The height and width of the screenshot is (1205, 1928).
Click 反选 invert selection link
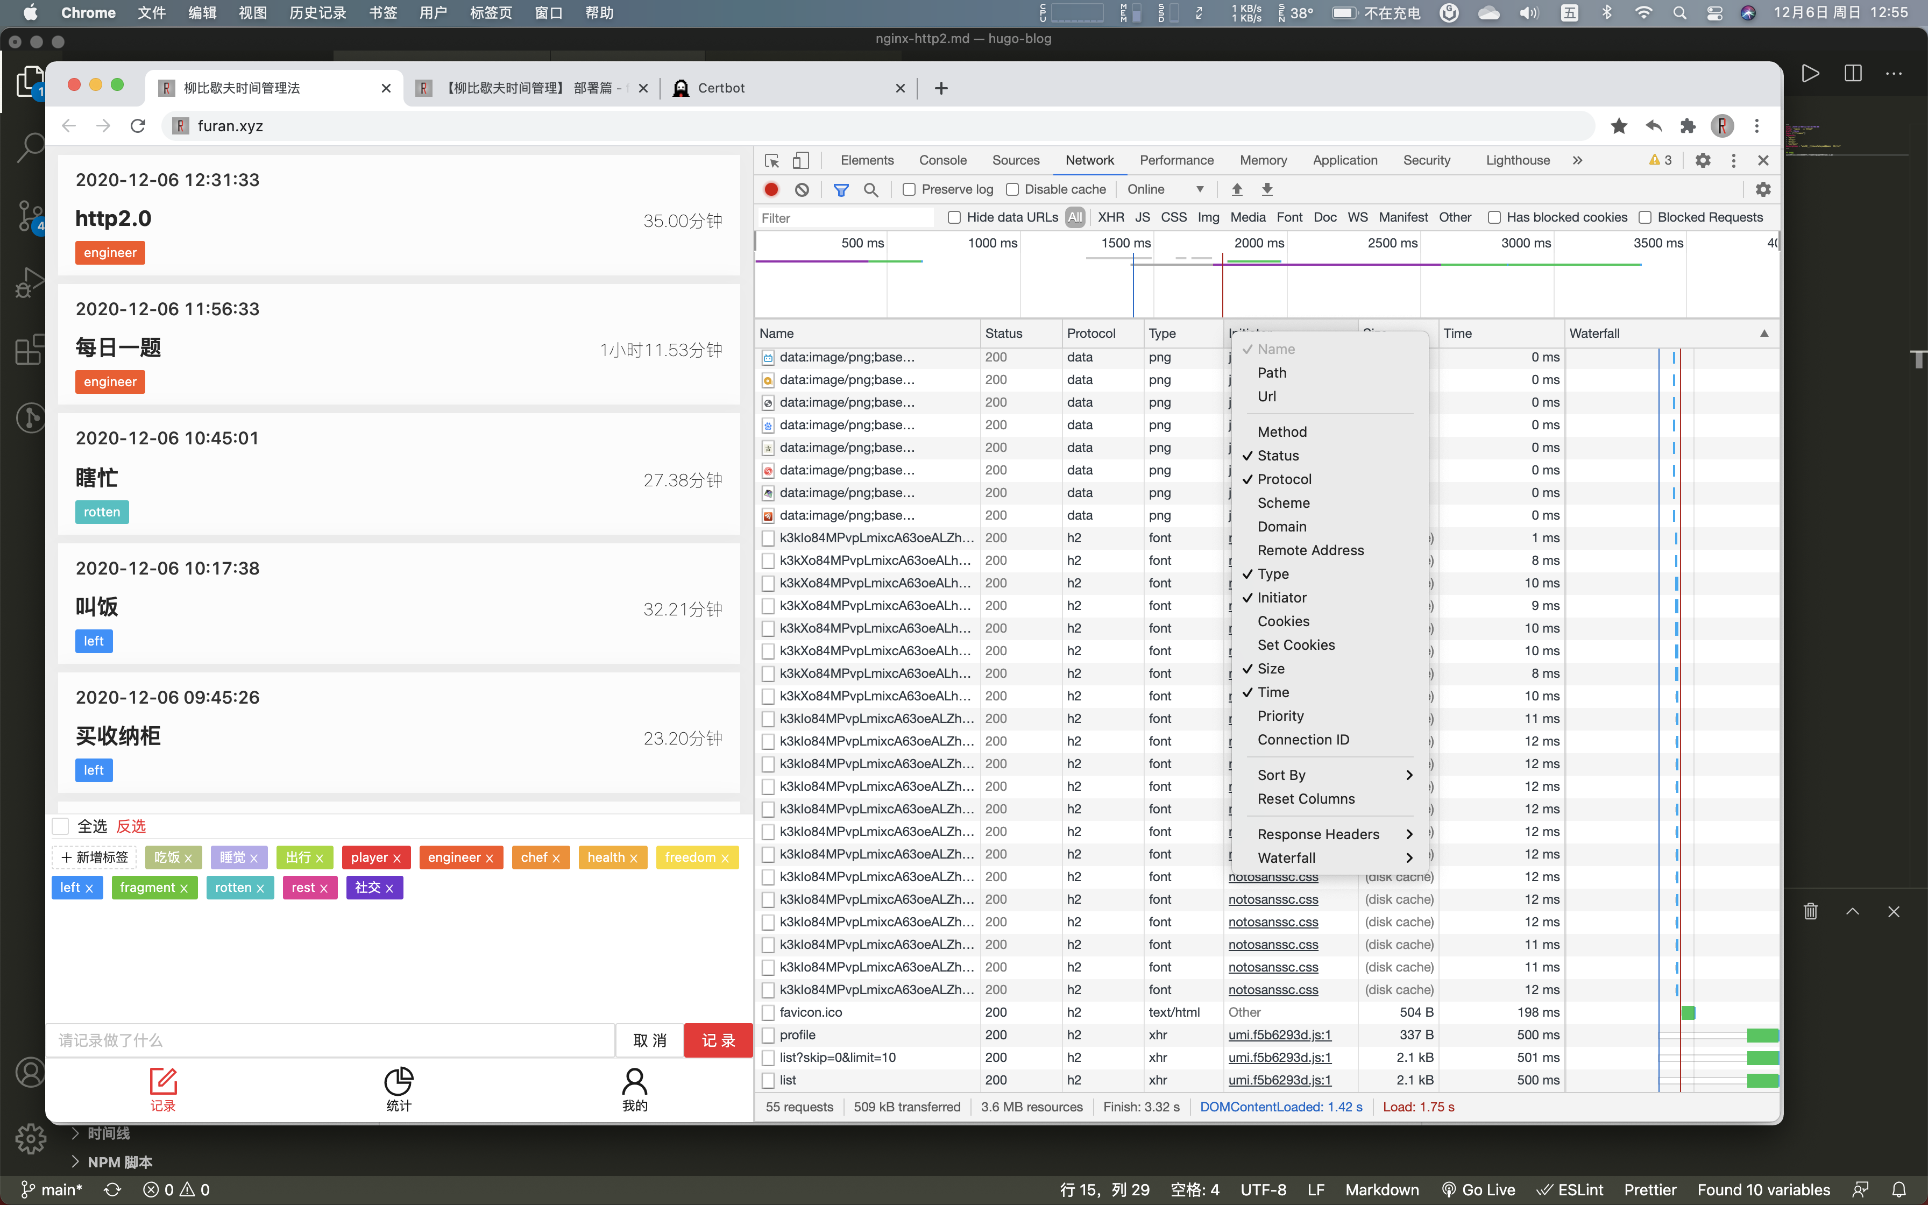(131, 826)
